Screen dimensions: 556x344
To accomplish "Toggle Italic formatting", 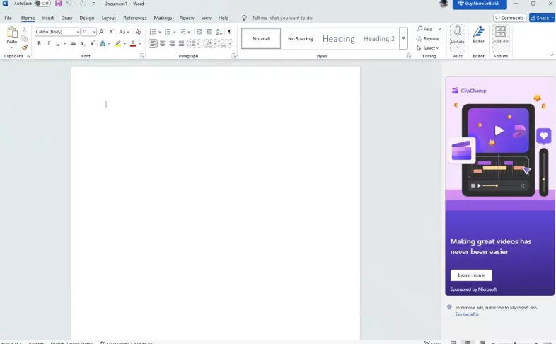I will pos(48,44).
